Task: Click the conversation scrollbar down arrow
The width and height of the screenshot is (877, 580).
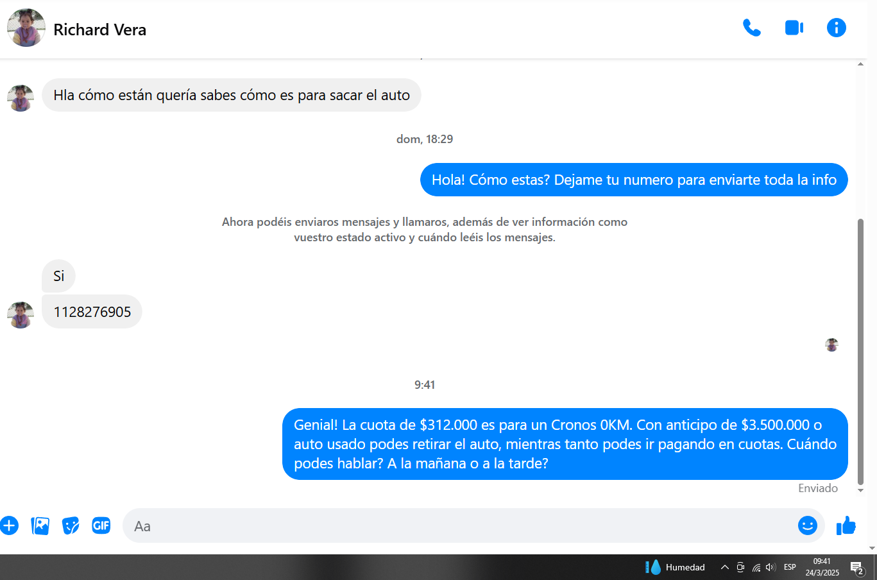Action: click(x=861, y=491)
